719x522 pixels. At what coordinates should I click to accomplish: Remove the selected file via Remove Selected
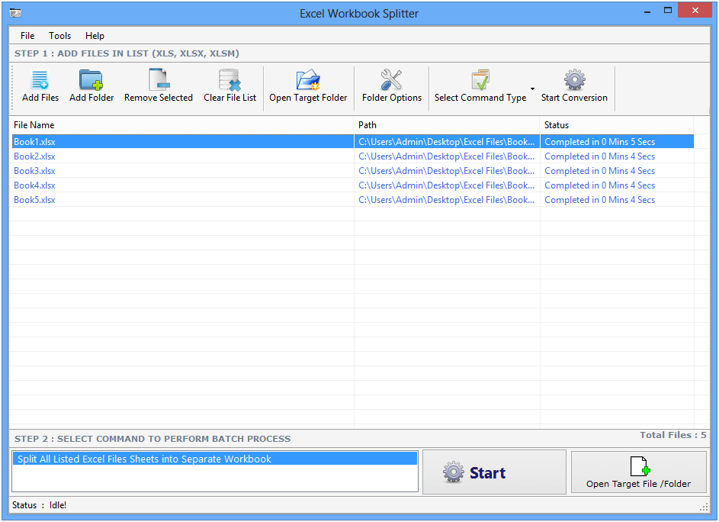[158, 86]
